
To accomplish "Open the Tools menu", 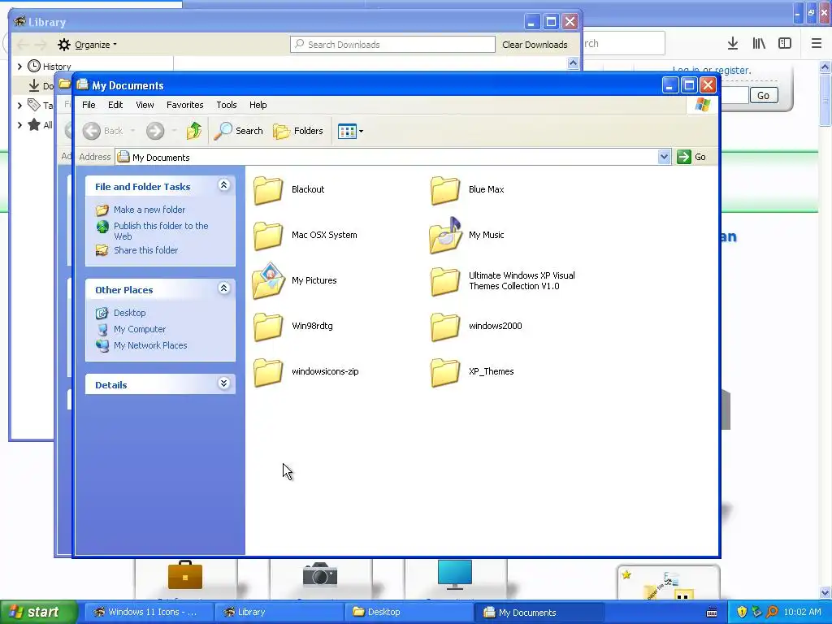I will (226, 105).
